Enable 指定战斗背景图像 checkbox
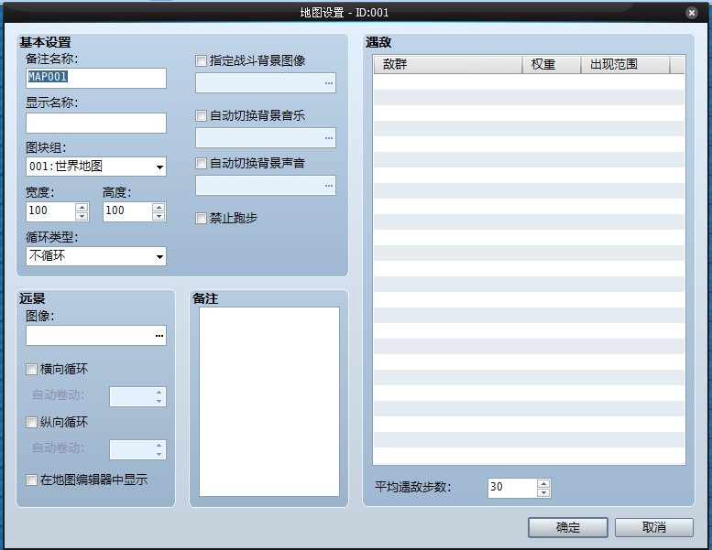Viewport: 712px width, 550px height. tap(201, 60)
